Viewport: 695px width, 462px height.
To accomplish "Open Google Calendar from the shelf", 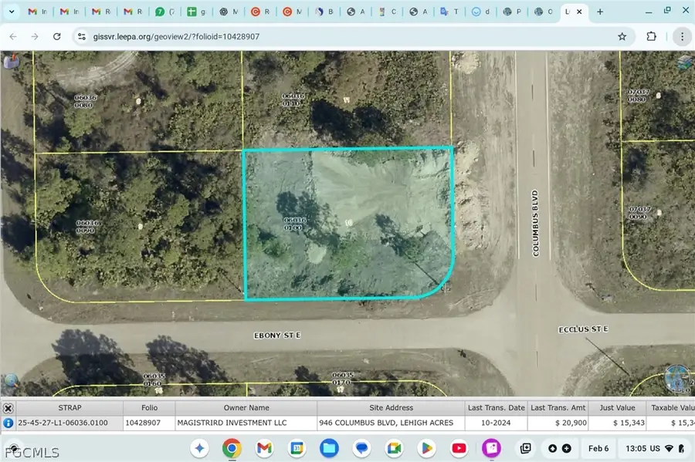I will pyautogui.click(x=297, y=448).
